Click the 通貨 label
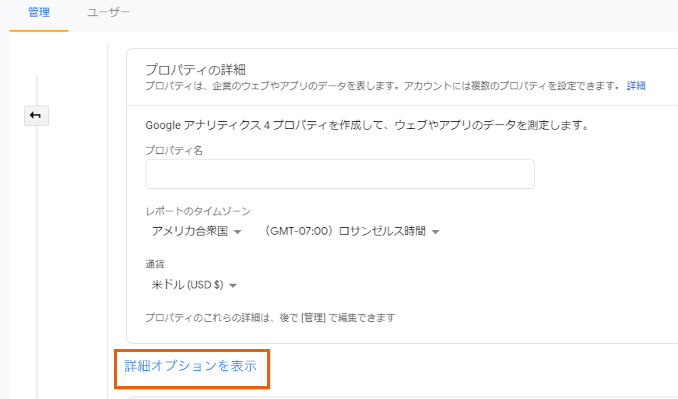The width and height of the screenshot is (678, 399). click(155, 264)
